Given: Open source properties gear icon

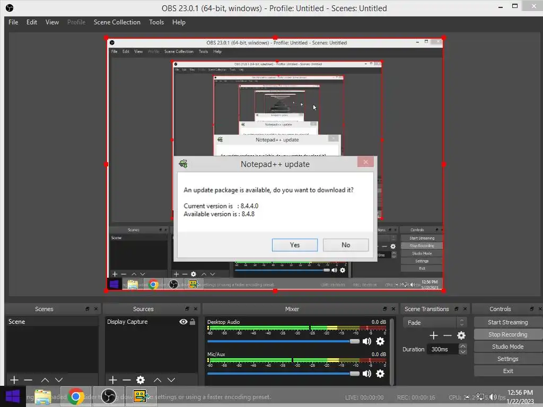Looking at the screenshot, I should click(x=141, y=380).
